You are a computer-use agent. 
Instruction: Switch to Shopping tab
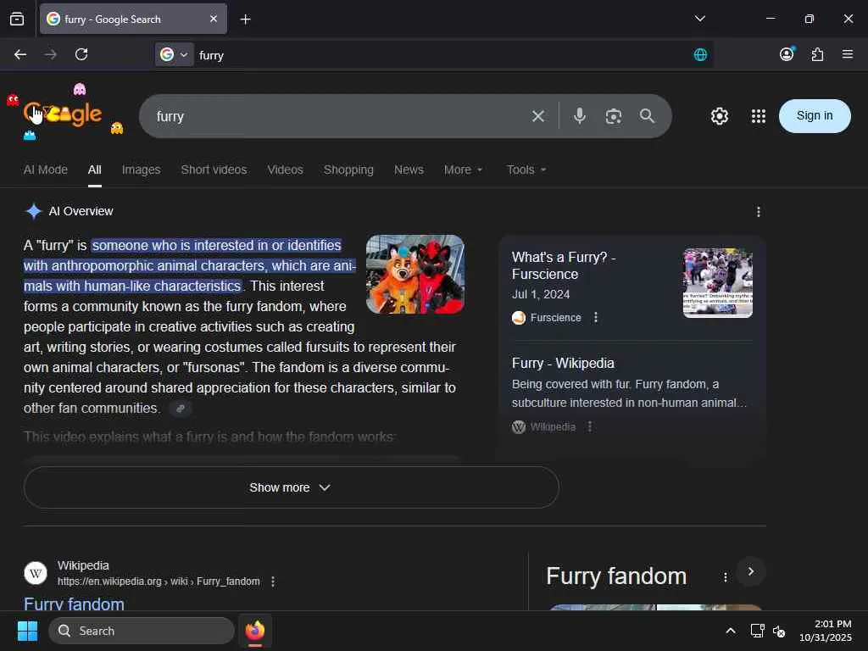coord(348,170)
